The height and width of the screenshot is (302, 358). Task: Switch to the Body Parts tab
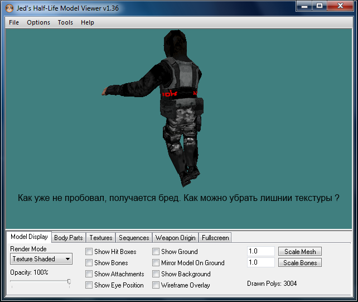pyautogui.click(x=68, y=238)
